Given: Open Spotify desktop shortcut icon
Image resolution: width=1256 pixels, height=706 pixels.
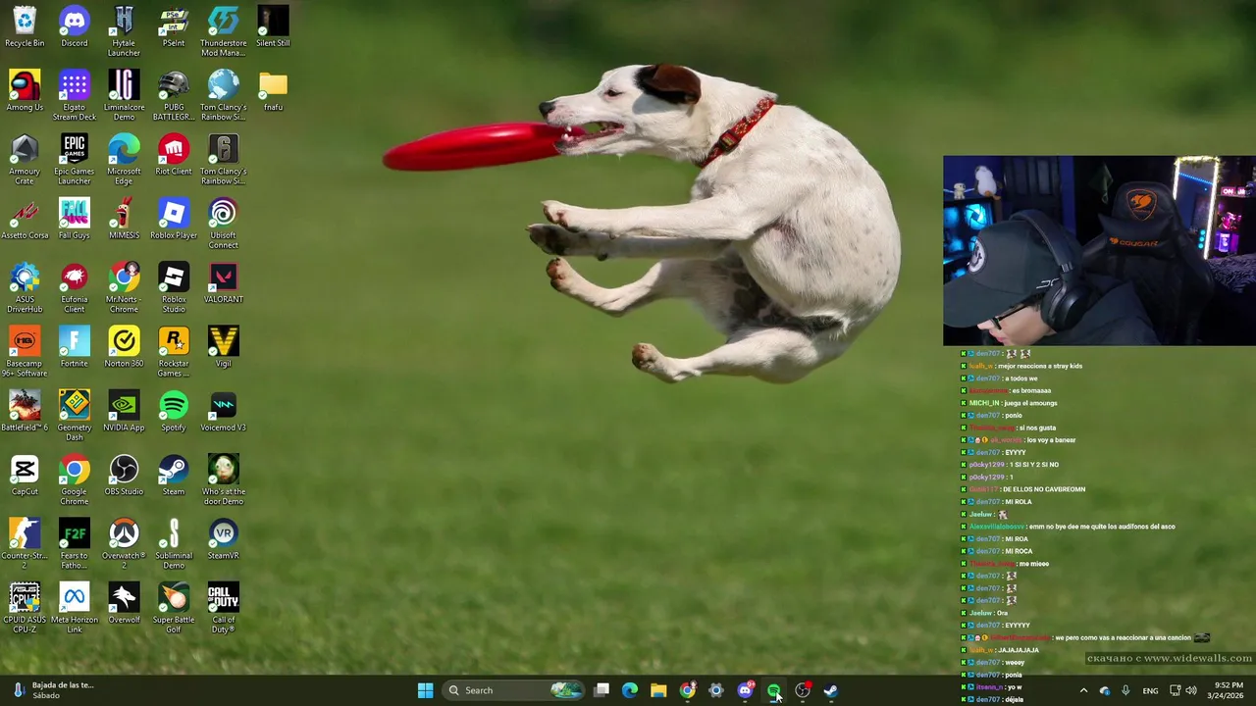Looking at the screenshot, I should point(174,411).
